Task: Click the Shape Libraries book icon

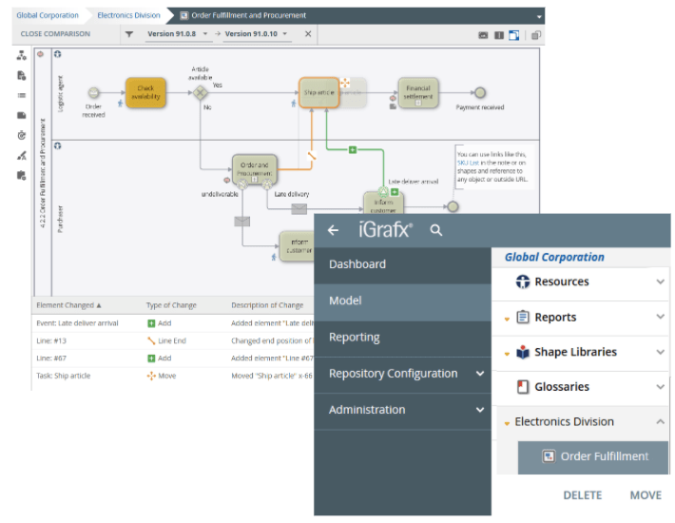Action: click(523, 352)
